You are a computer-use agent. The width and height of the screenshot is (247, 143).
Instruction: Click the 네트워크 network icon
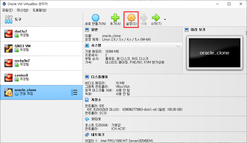coord(87,135)
